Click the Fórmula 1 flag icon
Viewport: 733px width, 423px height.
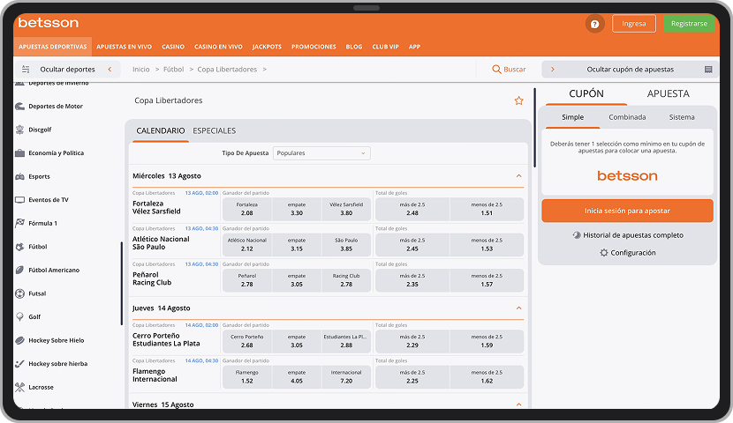[19, 223]
